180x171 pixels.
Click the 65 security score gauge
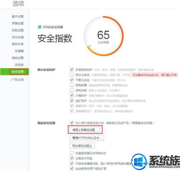[x=103, y=36]
